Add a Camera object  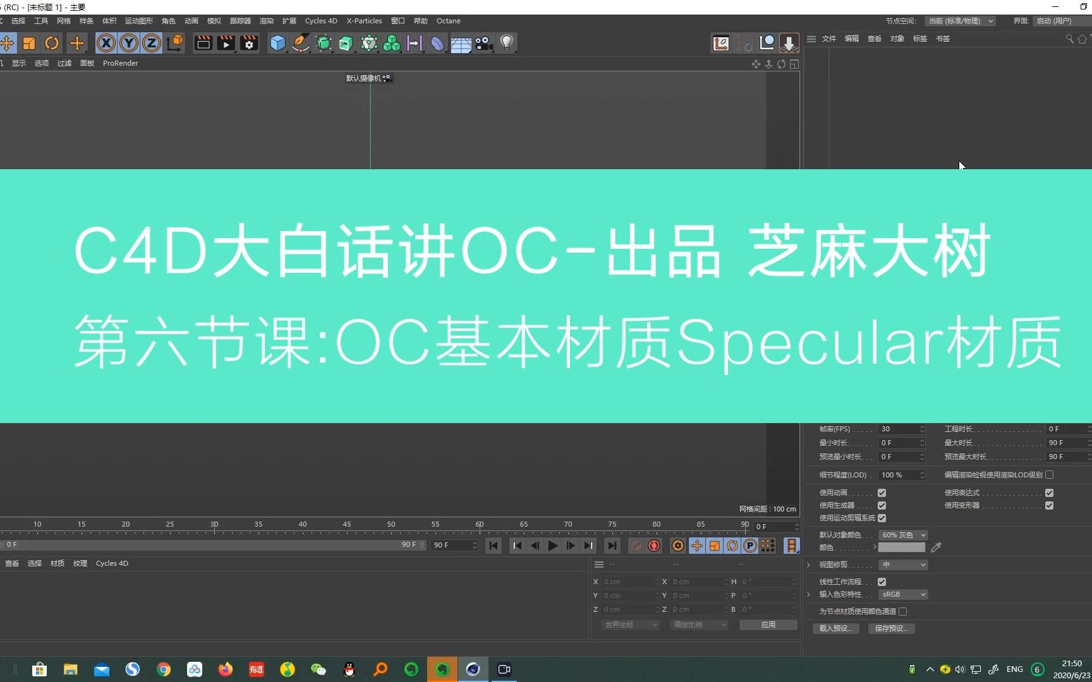click(484, 43)
